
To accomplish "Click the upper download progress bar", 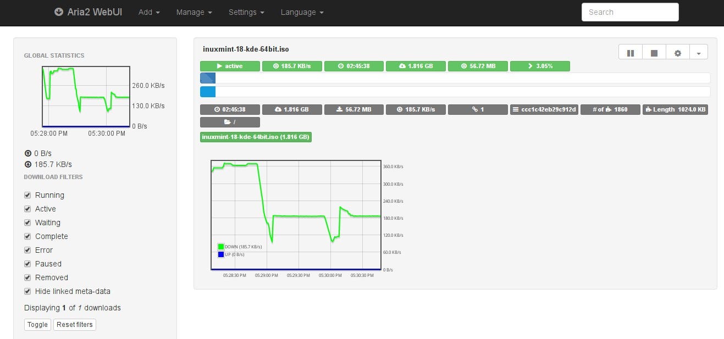I will tap(455, 78).
